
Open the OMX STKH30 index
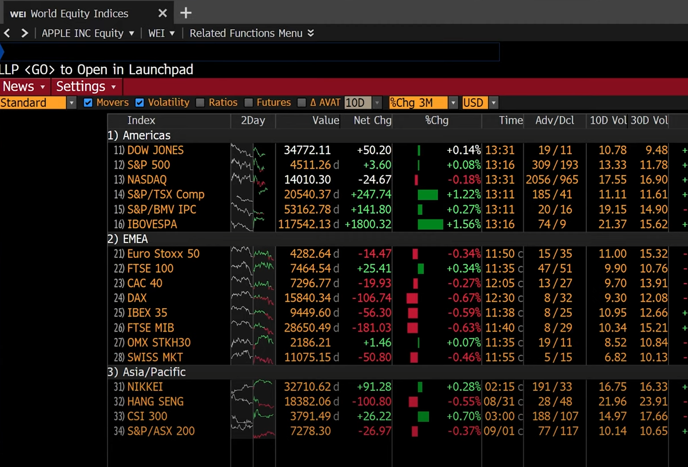tap(159, 343)
